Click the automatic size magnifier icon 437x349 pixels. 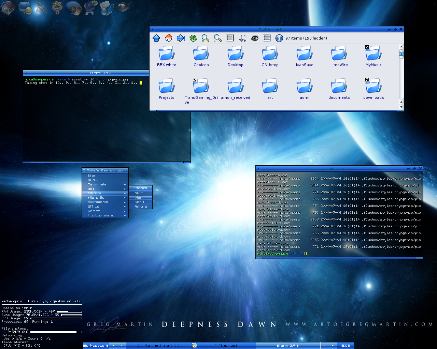(x=217, y=38)
